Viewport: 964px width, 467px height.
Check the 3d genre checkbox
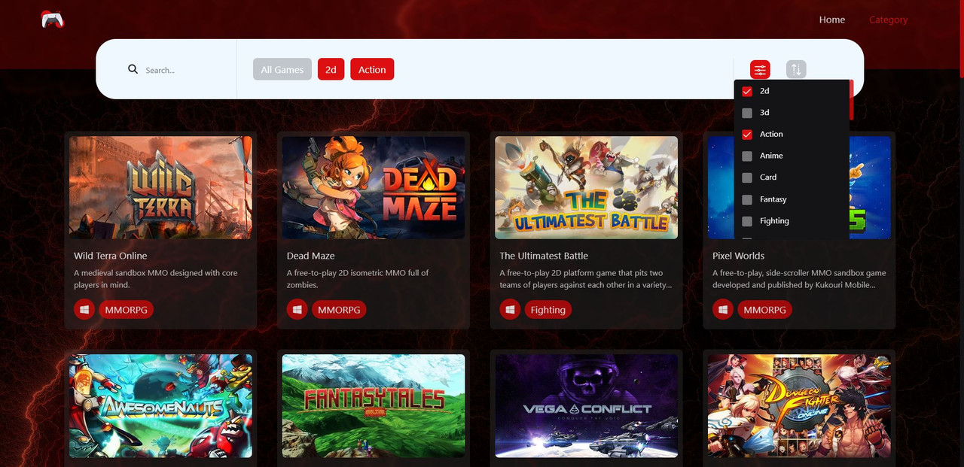point(747,113)
